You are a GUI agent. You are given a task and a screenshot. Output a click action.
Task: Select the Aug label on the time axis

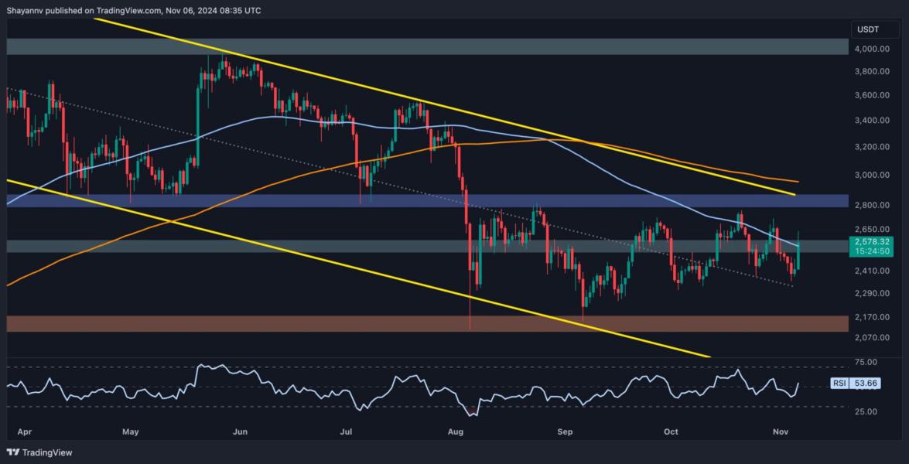click(453, 432)
